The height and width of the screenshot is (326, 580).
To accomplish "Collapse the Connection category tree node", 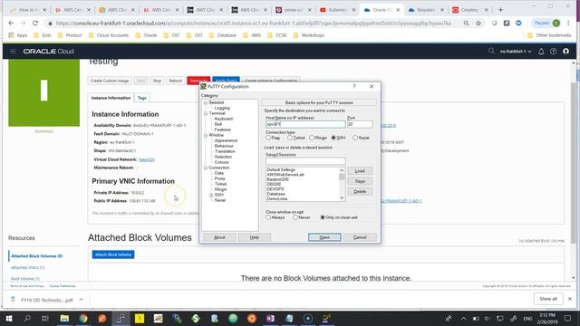I will tap(206, 168).
